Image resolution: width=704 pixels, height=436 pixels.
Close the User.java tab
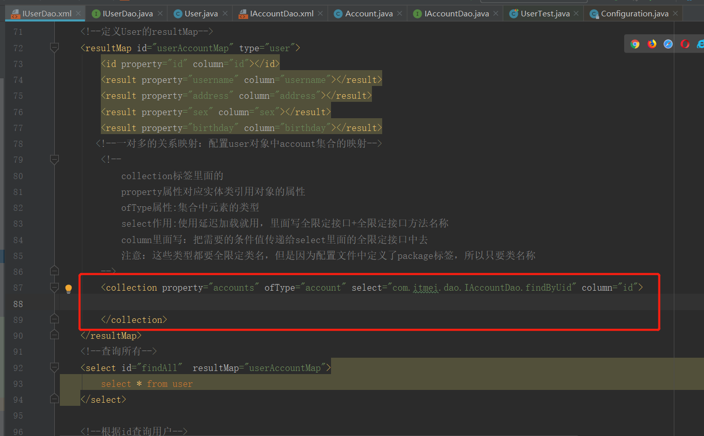225,14
